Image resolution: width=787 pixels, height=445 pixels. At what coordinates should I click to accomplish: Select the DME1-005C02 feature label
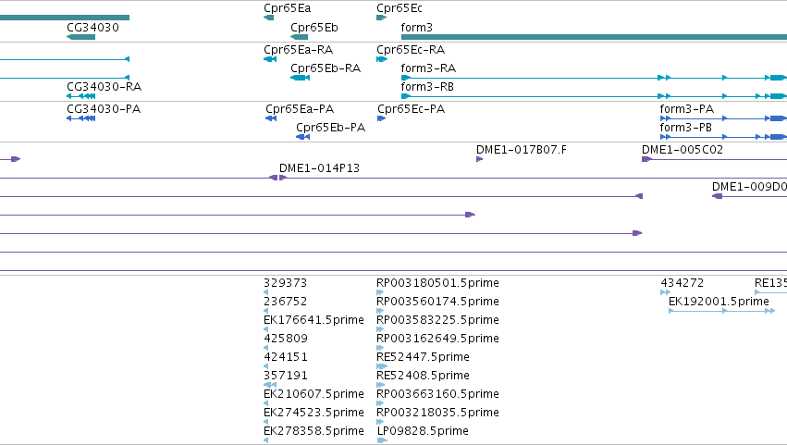click(682, 150)
